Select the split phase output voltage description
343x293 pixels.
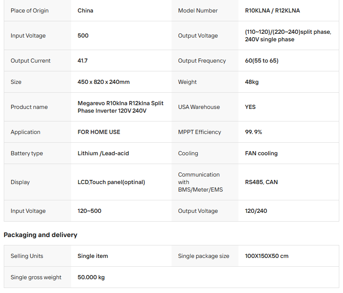coord(288,35)
